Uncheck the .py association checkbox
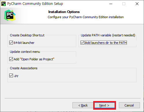 tap(11, 76)
